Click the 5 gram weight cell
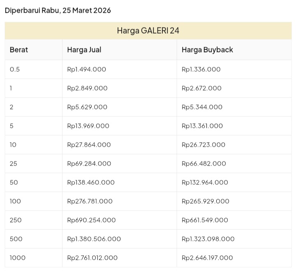The image size is (296, 271). [x=12, y=126]
